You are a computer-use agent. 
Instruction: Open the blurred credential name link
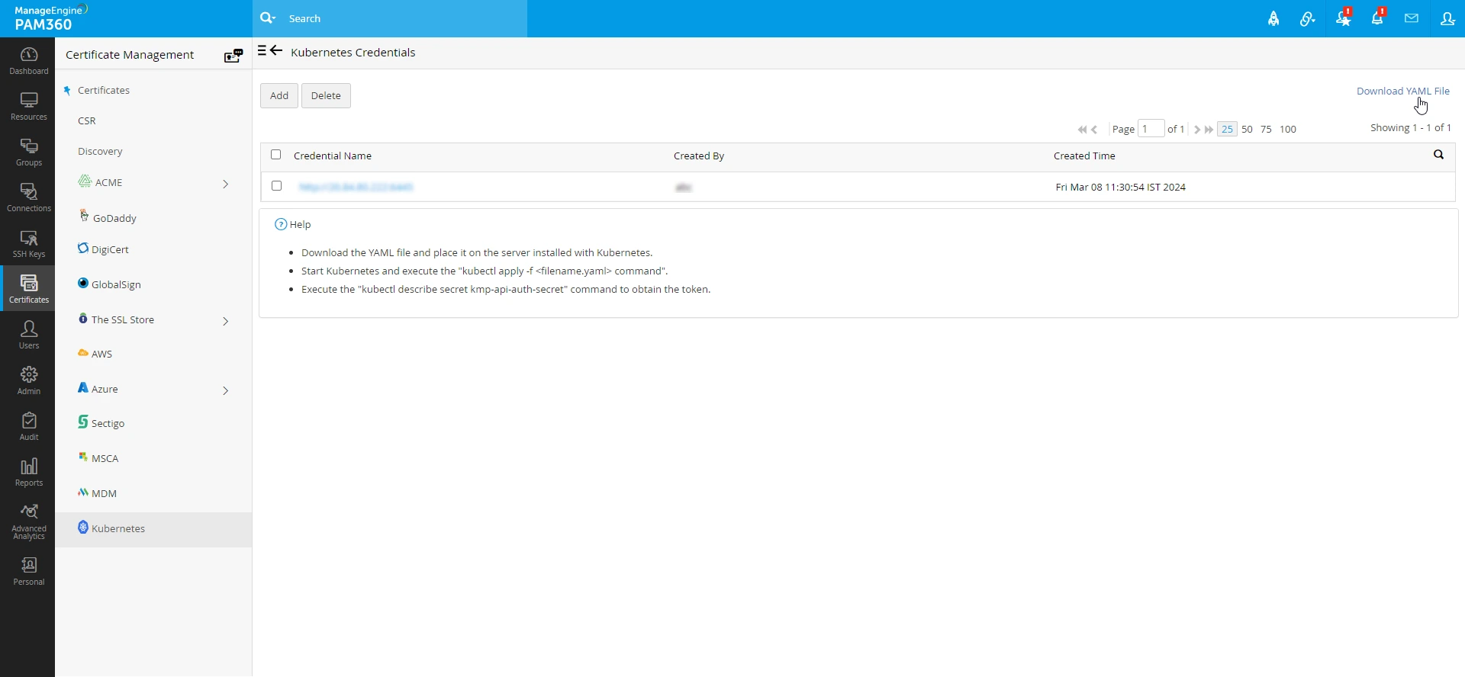pyautogui.click(x=356, y=187)
